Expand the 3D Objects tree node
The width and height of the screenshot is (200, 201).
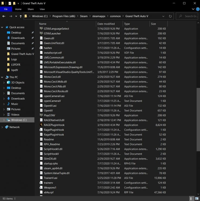(4, 83)
